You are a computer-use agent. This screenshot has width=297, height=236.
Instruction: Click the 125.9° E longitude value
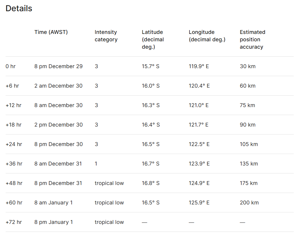click(x=199, y=203)
